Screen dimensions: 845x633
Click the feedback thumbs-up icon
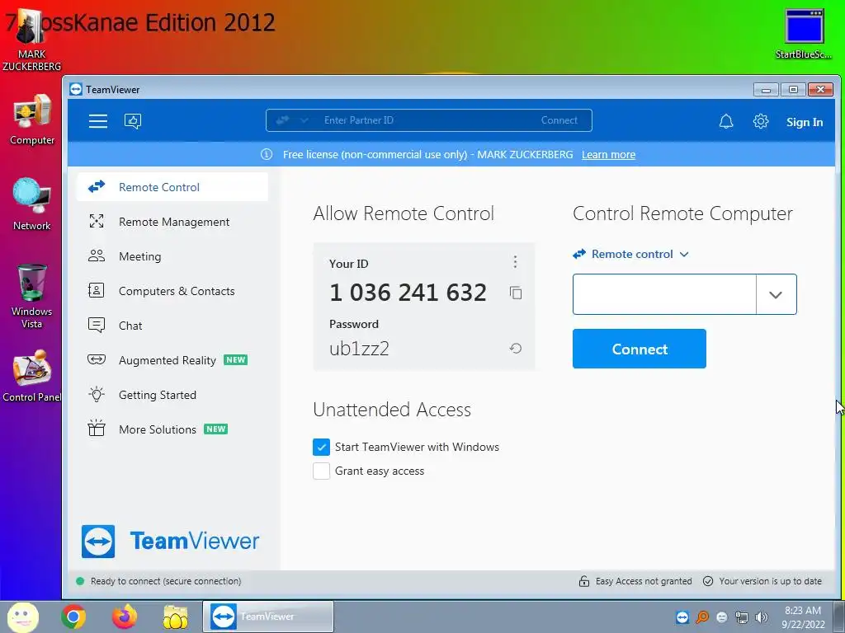(133, 121)
